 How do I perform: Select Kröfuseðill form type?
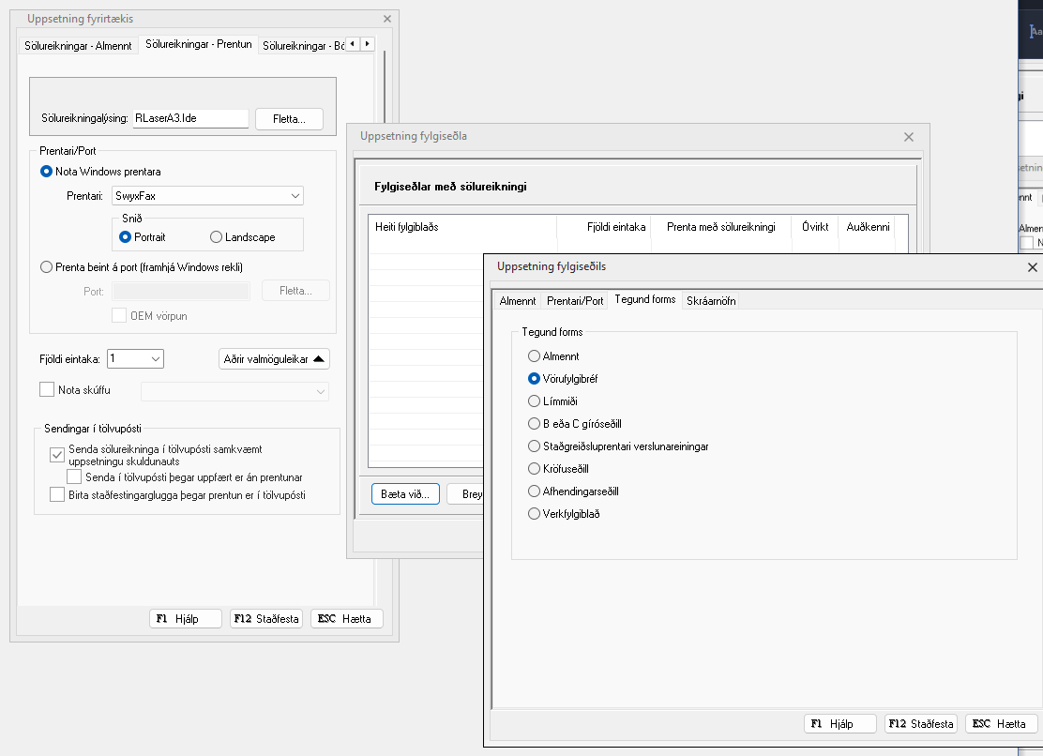coord(535,469)
